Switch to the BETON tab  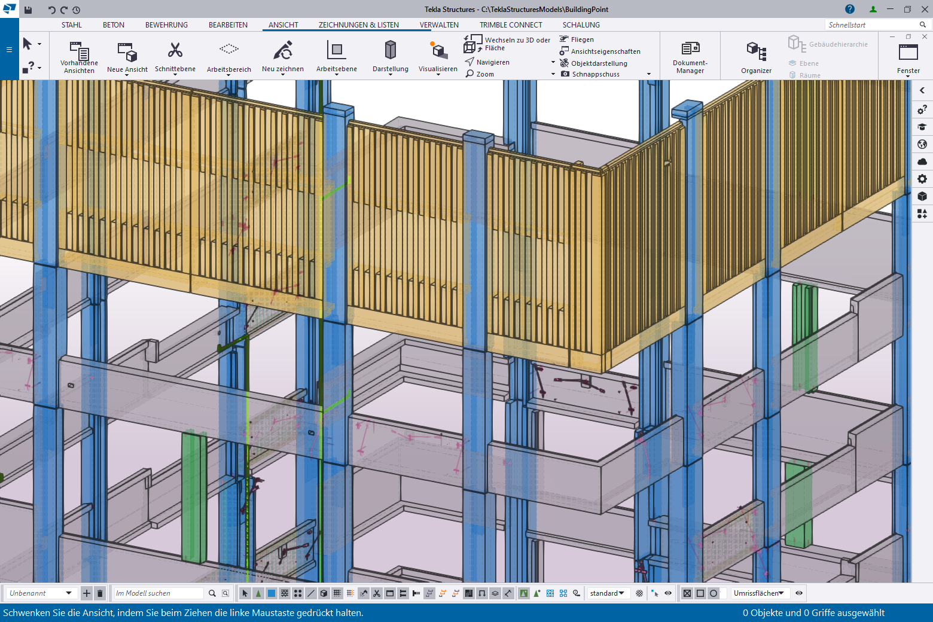click(114, 25)
